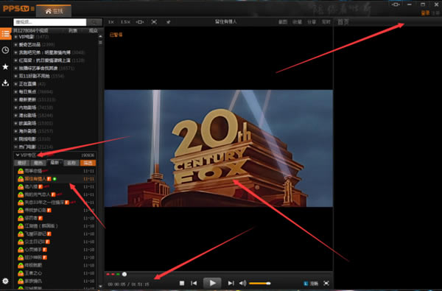Viewport: 442px width, 291px height.
Task: Select movie 飞屋环游记 in list
Action: click(55, 234)
